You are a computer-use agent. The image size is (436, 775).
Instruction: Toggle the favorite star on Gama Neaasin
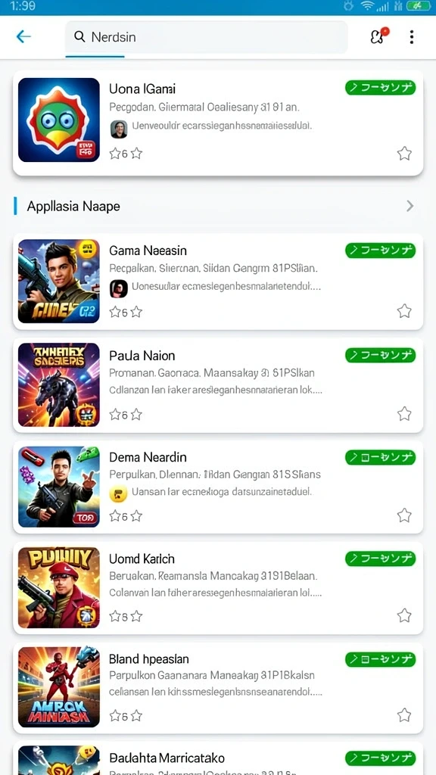click(404, 311)
